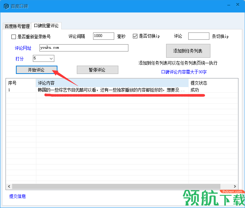Sort by the 评论内容 column header
Screen dimensions: 245x208
coord(112,83)
